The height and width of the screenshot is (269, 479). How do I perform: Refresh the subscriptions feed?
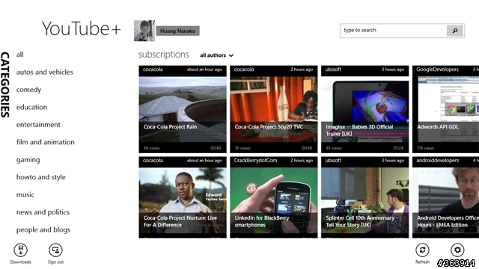tap(422, 250)
